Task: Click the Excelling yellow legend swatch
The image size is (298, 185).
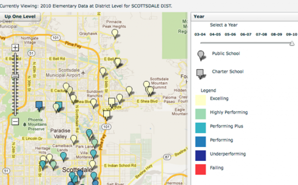Action: (x=200, y=100)
